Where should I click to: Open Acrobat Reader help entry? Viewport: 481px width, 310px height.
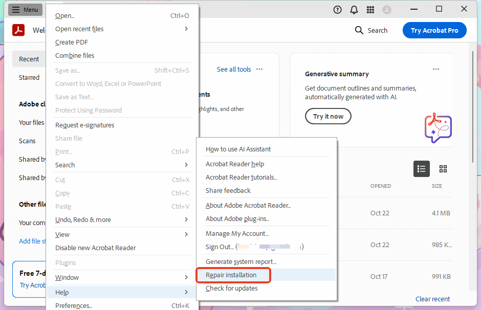[x=266, y=164]
